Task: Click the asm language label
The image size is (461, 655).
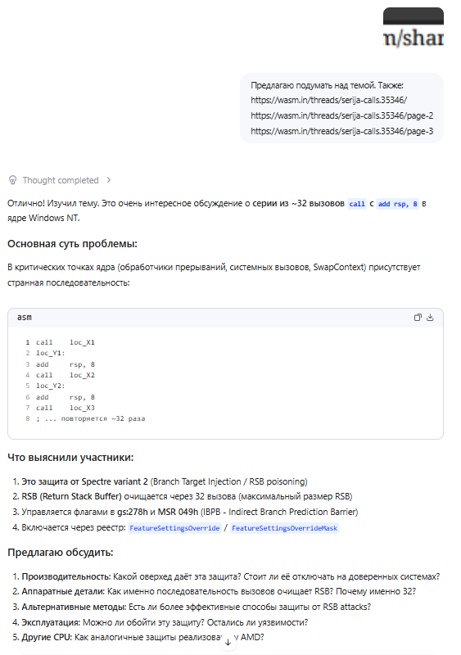Action: [25, 318]
